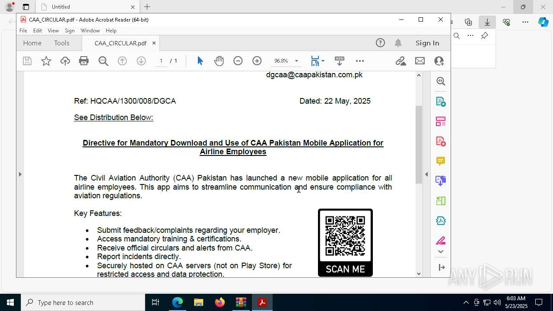Click 'Ref: HQCAA/1300/008/DGCA' text
Image resolution: width=553 pixels, height=311 pixels.
125,101
